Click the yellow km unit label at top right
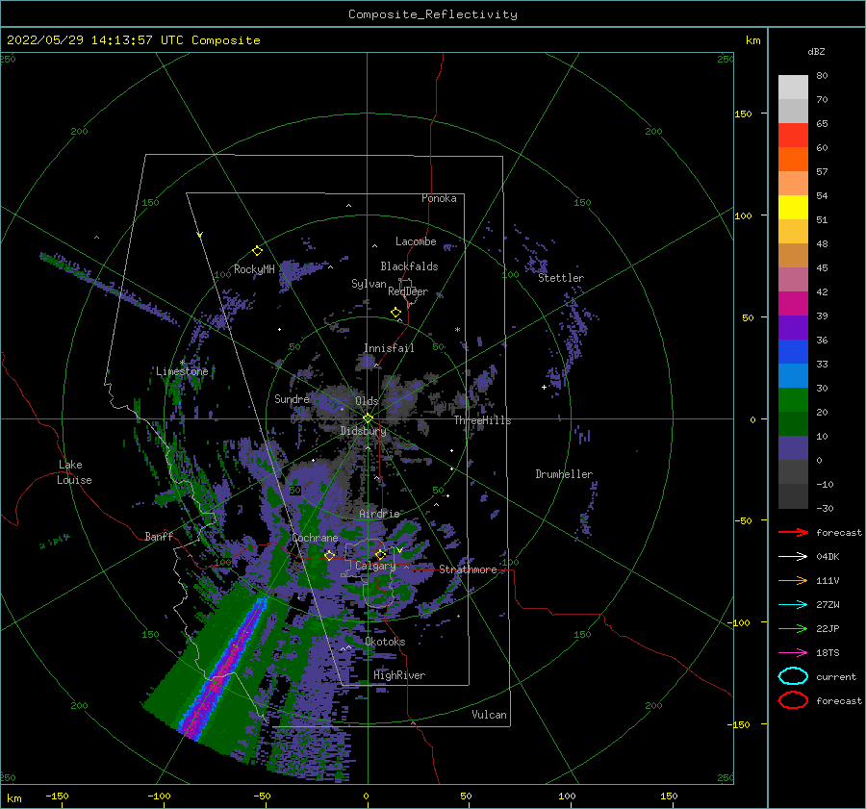866x809 pixels. click(x=752, y=40)
